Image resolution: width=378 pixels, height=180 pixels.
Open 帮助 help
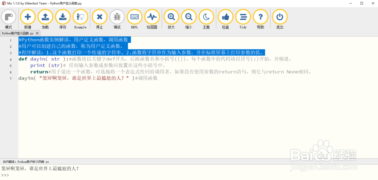260,19
